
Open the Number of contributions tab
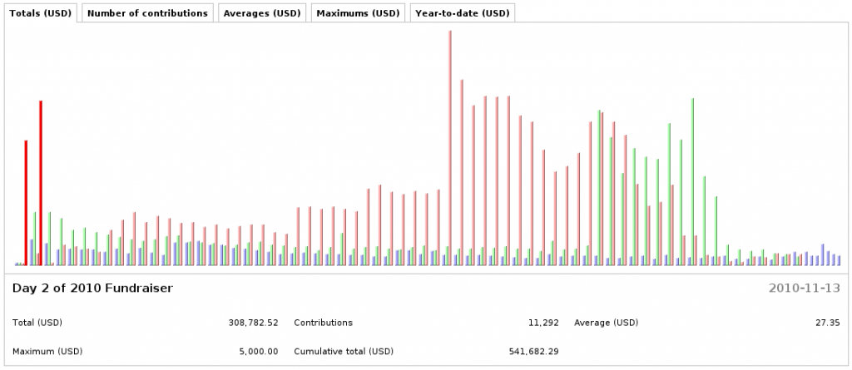click(x=147, y=13)
